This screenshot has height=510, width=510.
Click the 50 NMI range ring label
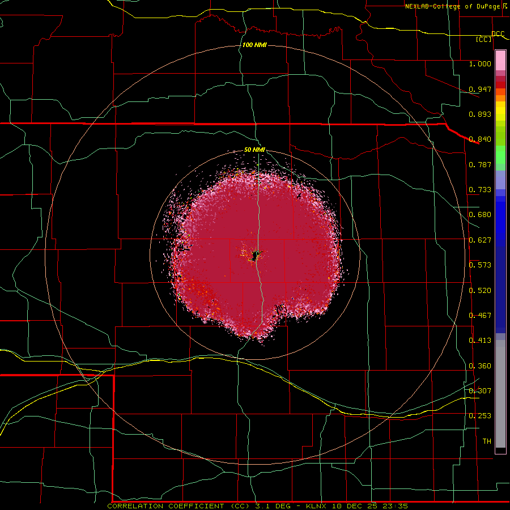(254, 150)
